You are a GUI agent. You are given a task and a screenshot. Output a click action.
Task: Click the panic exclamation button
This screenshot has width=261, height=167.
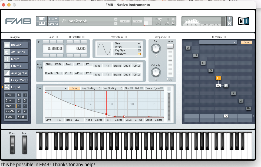pos(229,19)
